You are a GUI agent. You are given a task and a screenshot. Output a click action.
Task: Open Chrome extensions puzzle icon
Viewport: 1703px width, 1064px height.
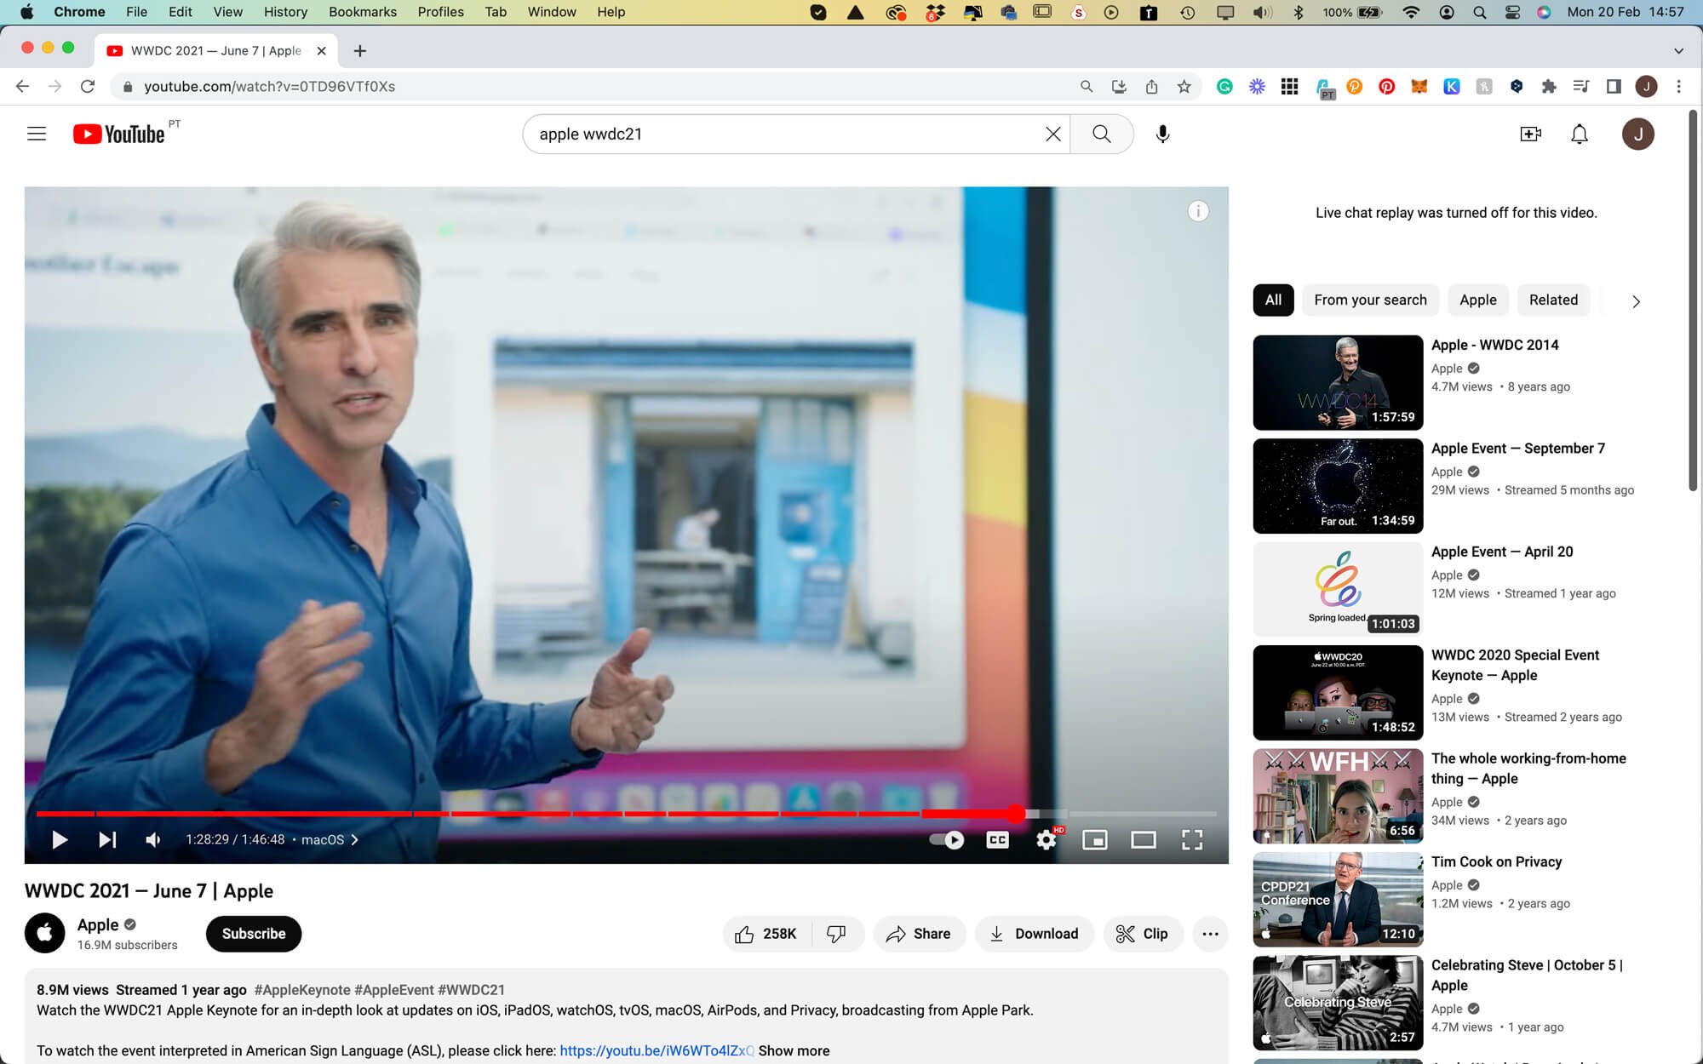click(1549, 86)
